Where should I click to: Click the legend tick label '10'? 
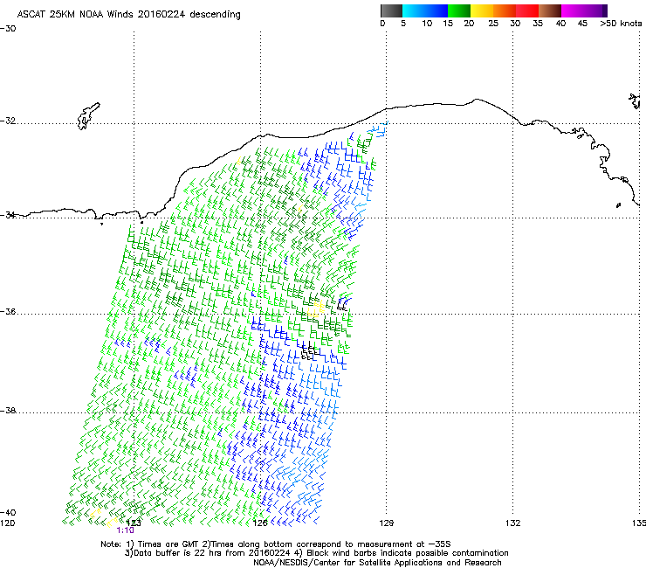click(x=427, y=24)
